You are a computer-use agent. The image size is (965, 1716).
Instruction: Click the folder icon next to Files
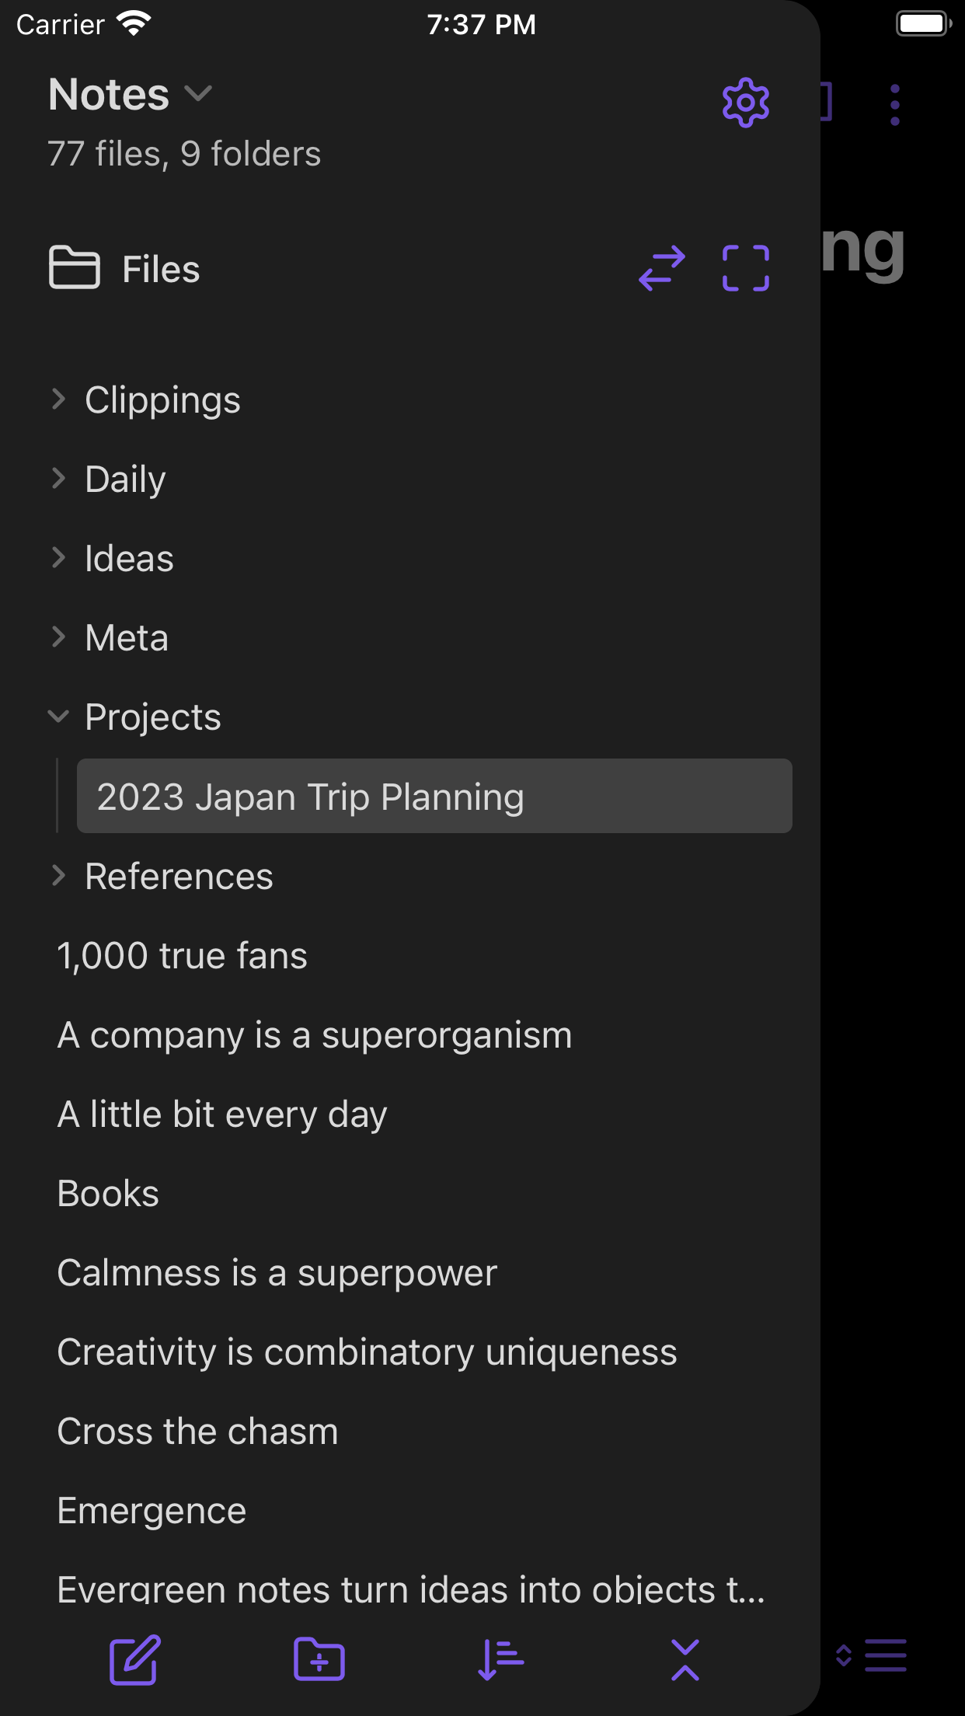pos(74,268)
